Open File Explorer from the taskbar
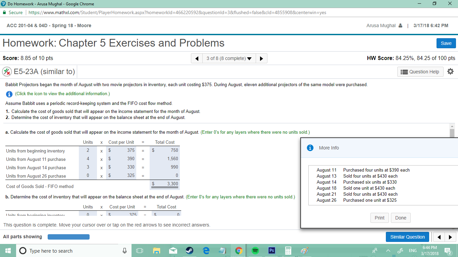 tap(156, 251)
